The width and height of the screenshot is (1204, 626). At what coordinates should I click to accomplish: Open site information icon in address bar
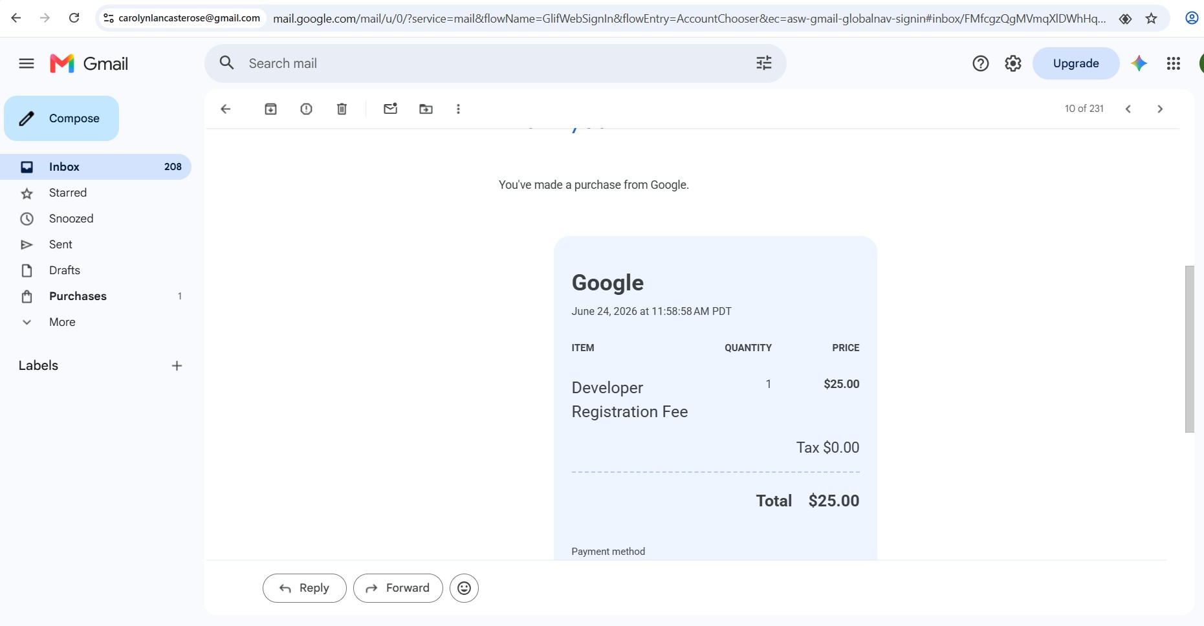(x=109, y=18)
